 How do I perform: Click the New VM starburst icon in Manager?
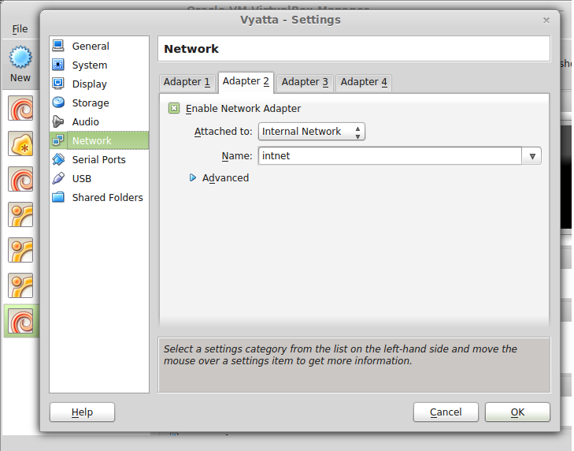[x=20, y=57]
